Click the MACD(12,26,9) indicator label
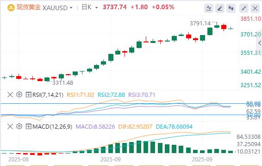262x166 pixels. click(x=52, y=126)
